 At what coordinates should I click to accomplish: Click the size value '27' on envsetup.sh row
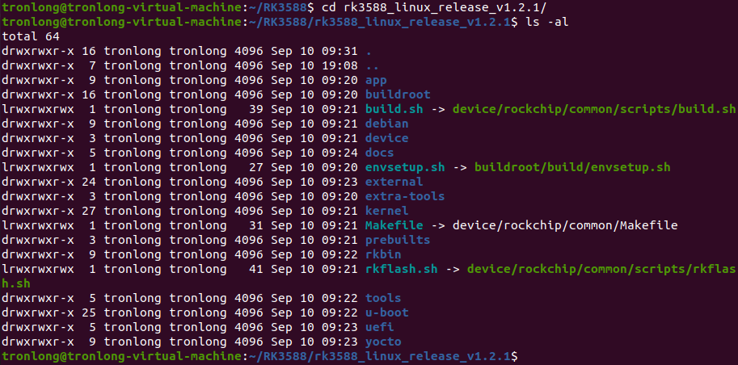256,167
